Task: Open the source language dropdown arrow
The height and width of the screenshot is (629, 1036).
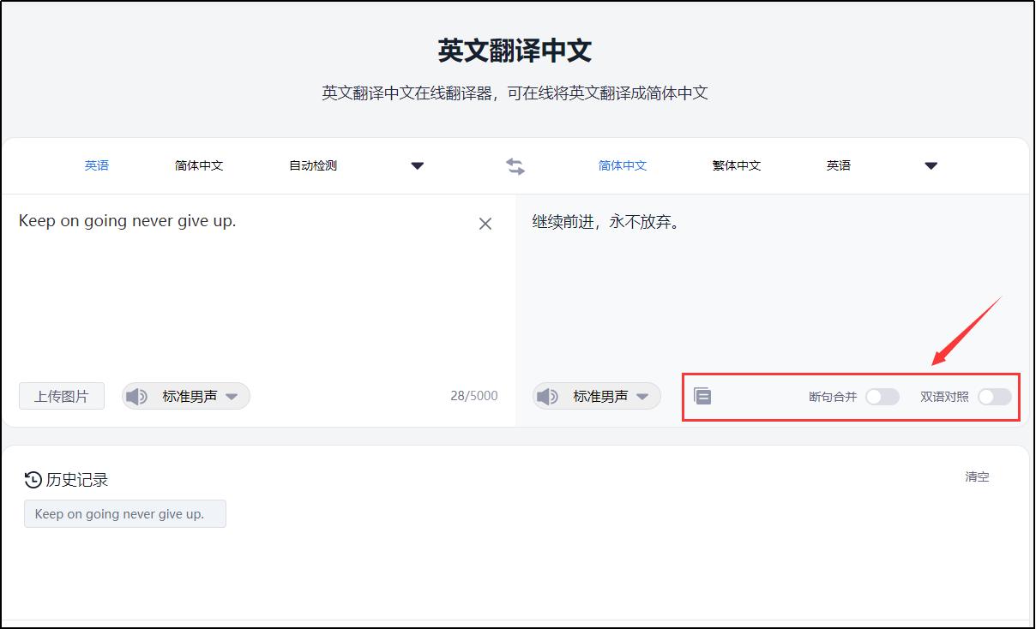Action: coord(418,165)
